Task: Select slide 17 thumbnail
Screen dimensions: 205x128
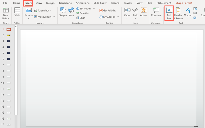Action: point(9,125)
